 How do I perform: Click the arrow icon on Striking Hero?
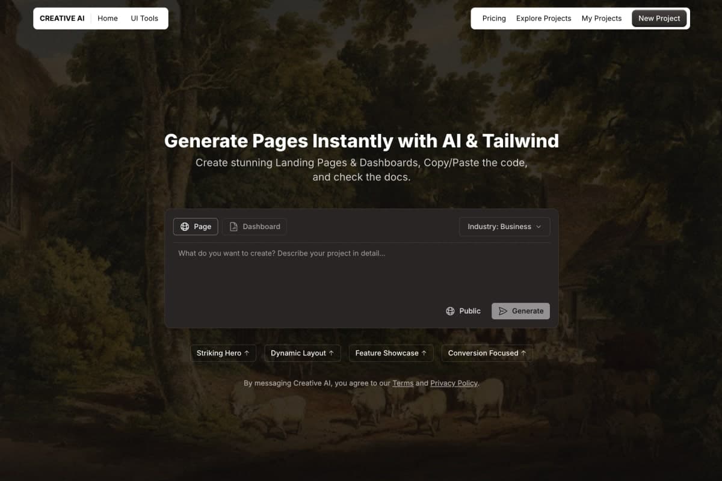tap(247, 353)
